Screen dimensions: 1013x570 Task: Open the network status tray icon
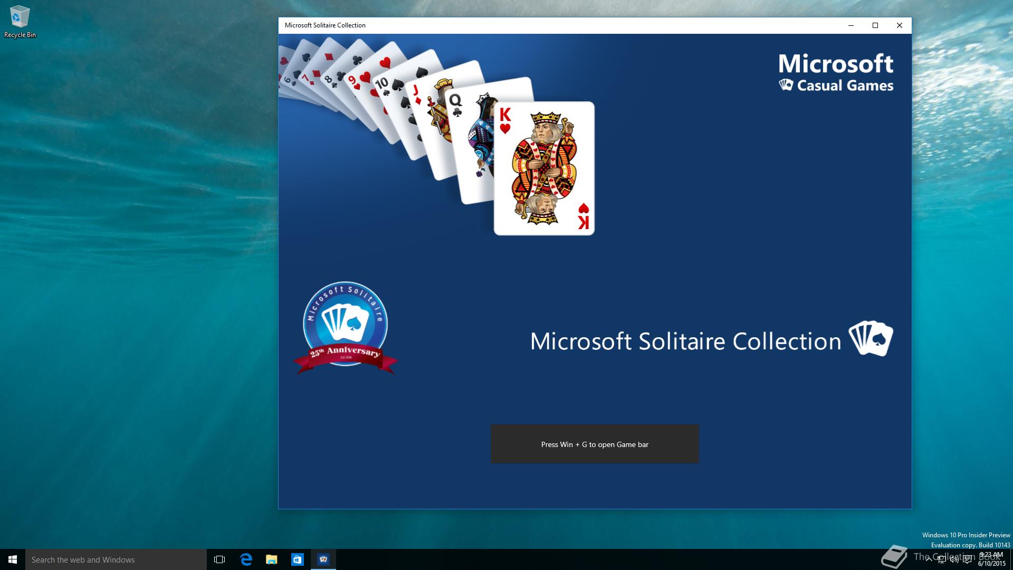tap(942, 559)
